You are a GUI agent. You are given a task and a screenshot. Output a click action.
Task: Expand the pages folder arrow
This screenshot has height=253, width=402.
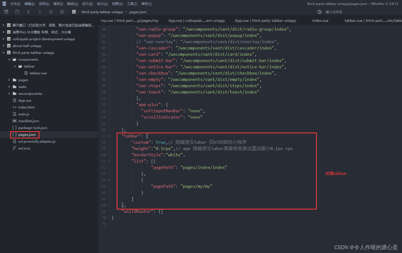click(9, 80)
